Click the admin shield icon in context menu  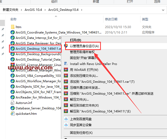click(66, 46)
